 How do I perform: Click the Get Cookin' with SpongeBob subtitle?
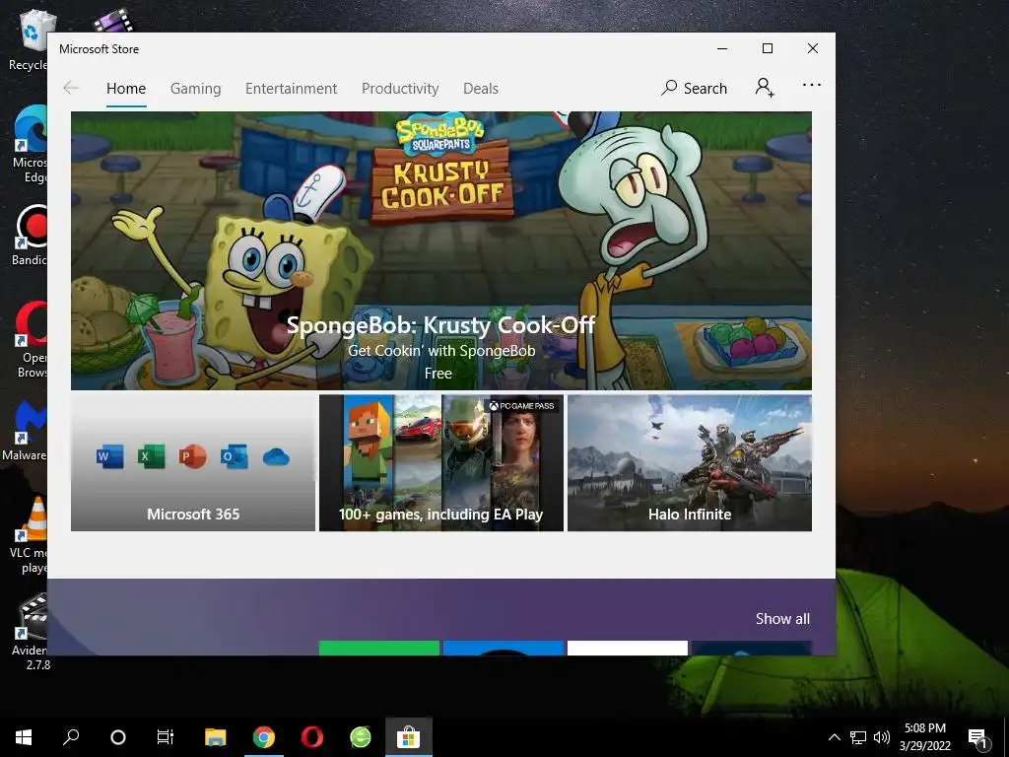[441, 351]
